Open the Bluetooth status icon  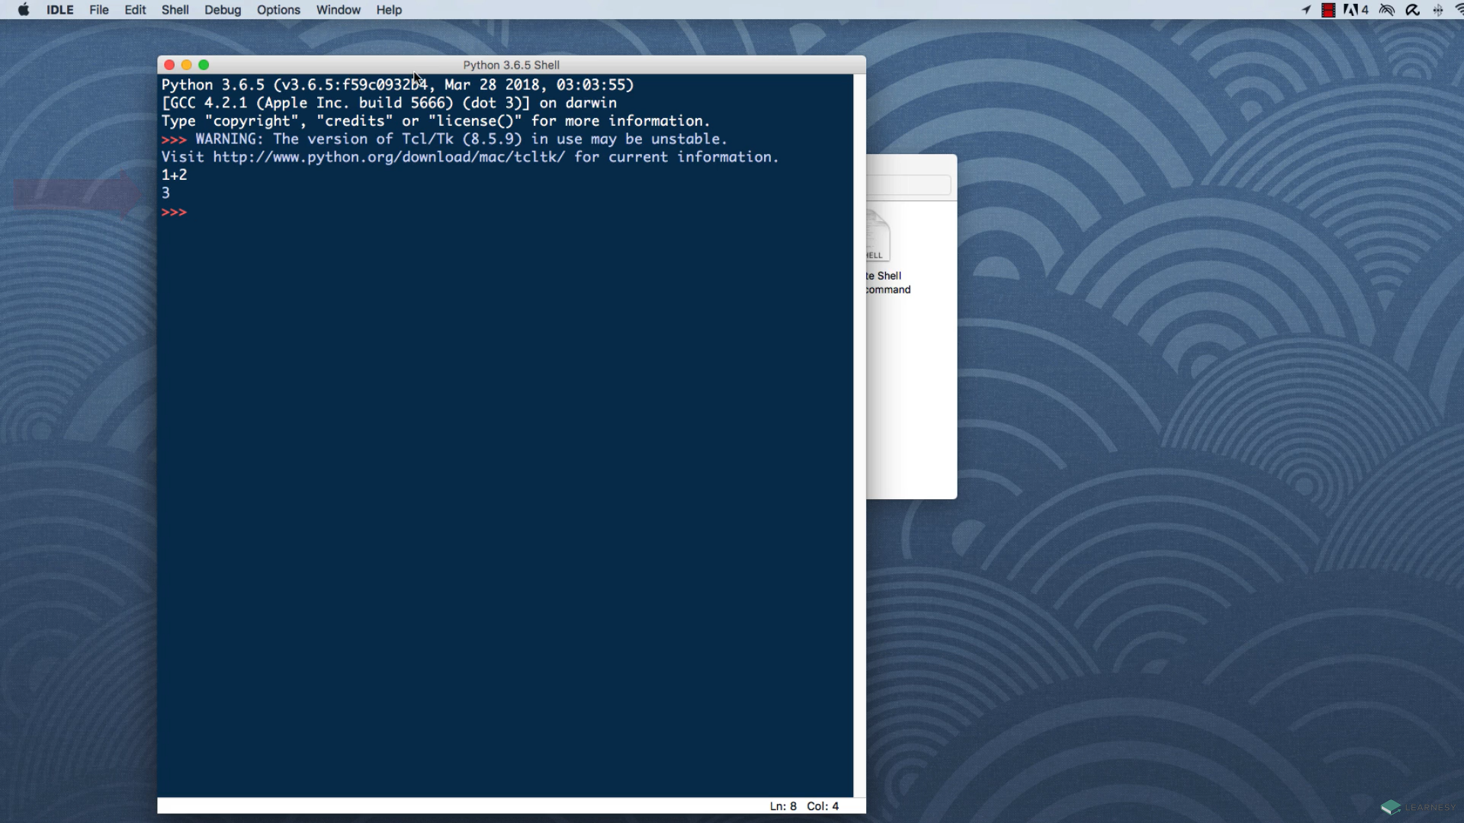coord(1438,10)
